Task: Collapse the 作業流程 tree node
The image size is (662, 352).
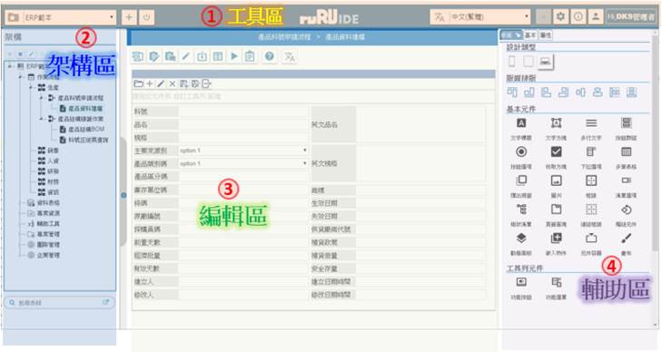Action: (x=20, y=77)
